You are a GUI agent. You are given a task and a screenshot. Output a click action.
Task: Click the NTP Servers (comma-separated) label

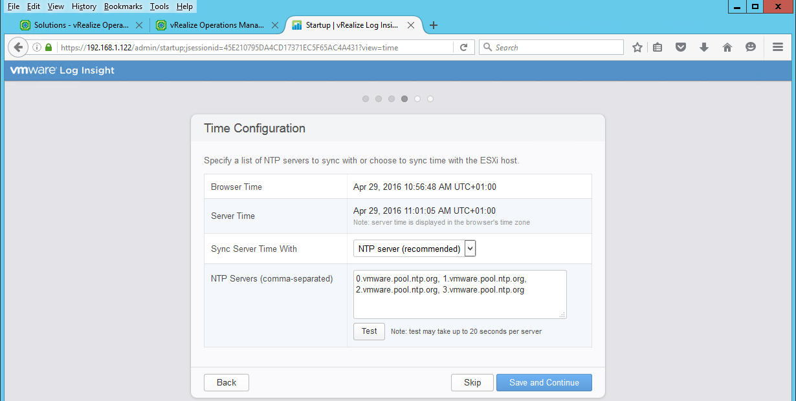(272, 279)
